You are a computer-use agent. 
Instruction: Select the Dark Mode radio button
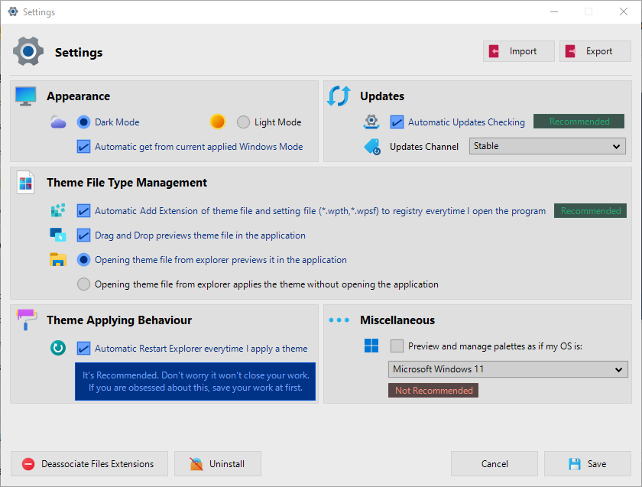(x=83, y=122)
